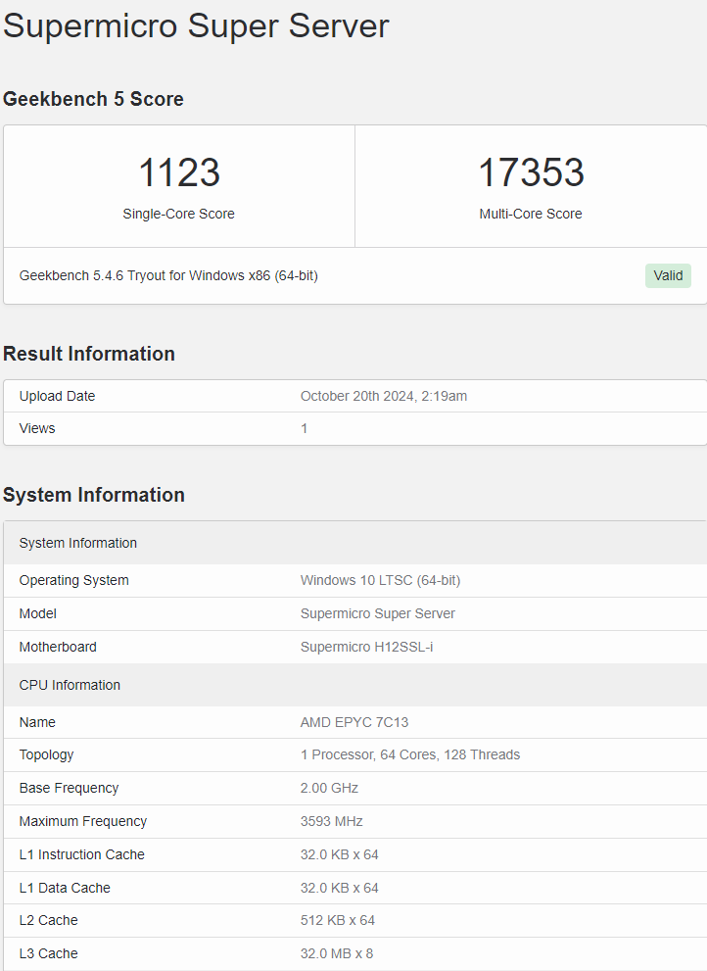
Task: Click the Views label
Action: (x=37, y=428)
